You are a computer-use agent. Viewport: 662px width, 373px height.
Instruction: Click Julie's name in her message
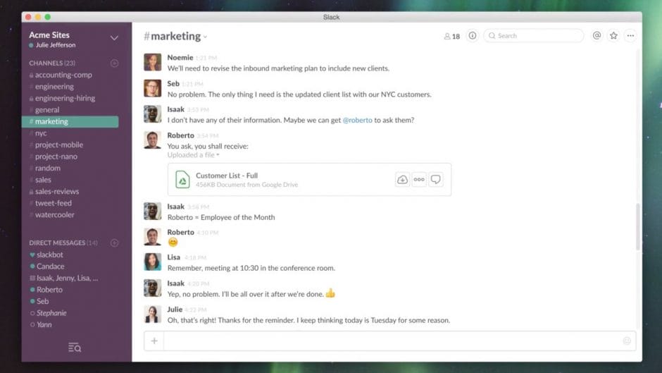click(x=175, y=310)
